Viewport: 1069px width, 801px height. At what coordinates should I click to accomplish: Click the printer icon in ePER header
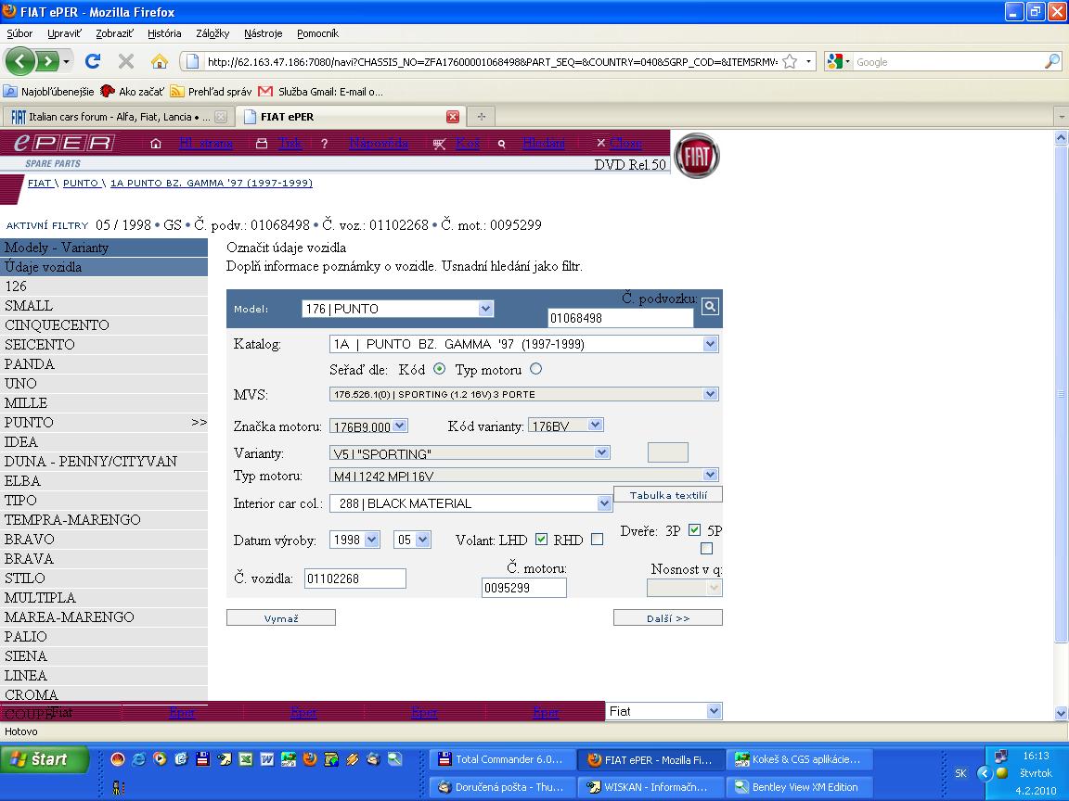tap(261, 144)
